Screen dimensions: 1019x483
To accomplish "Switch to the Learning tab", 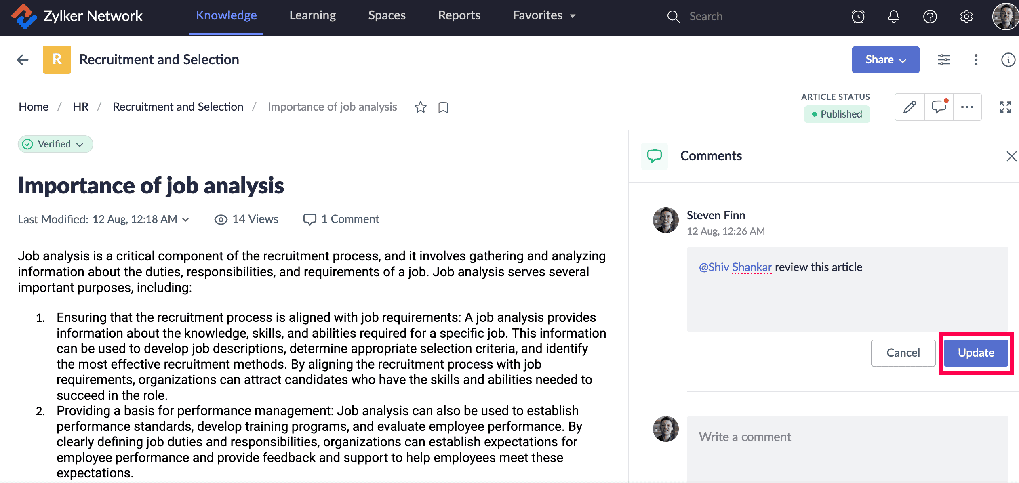I will [312, 15].
